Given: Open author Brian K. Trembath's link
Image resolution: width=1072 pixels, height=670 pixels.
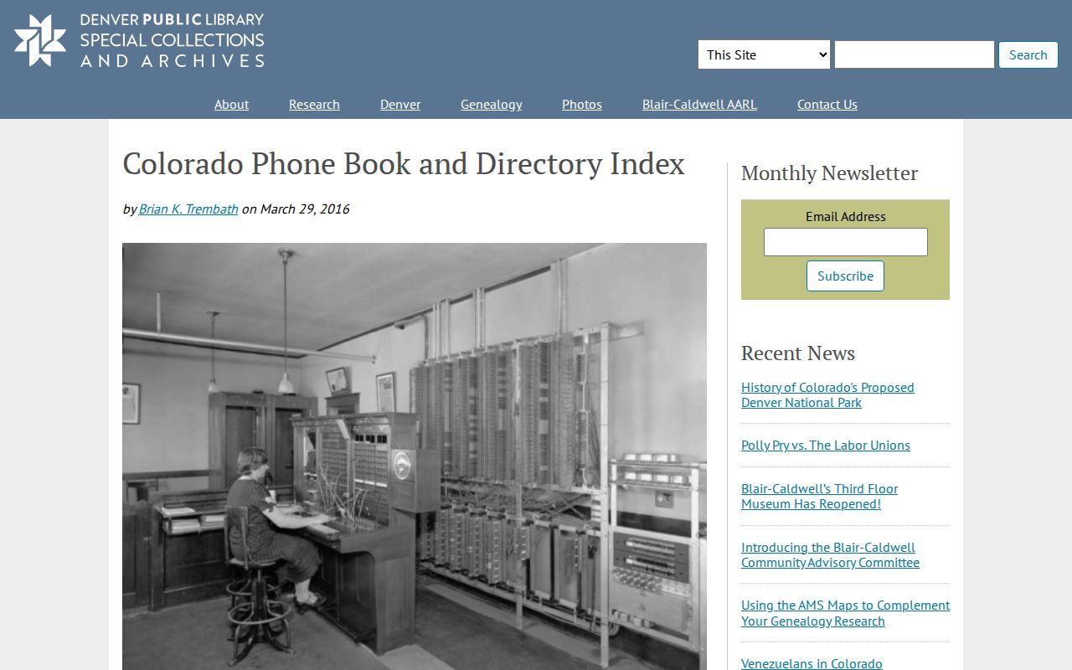Looking at the screenshot, I should click(x=188, y=209).
